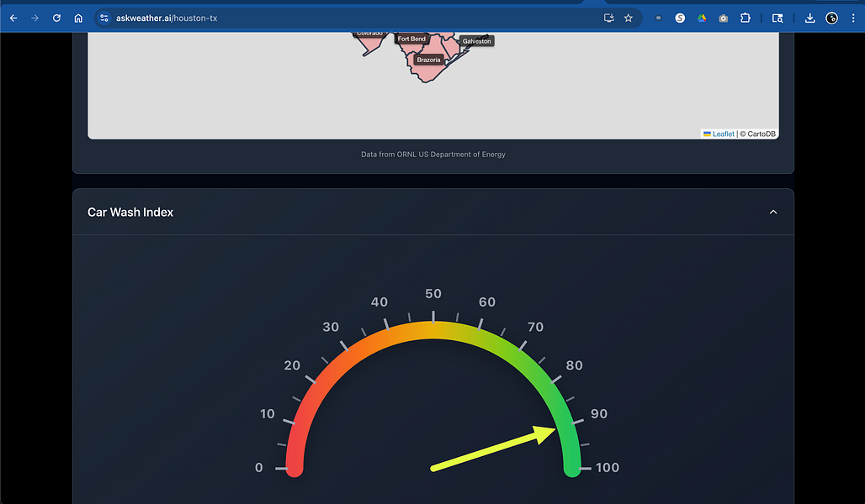Show browser downloads
Image resolution: width=865 pixels, height=504 pixels.
(809, 18)
